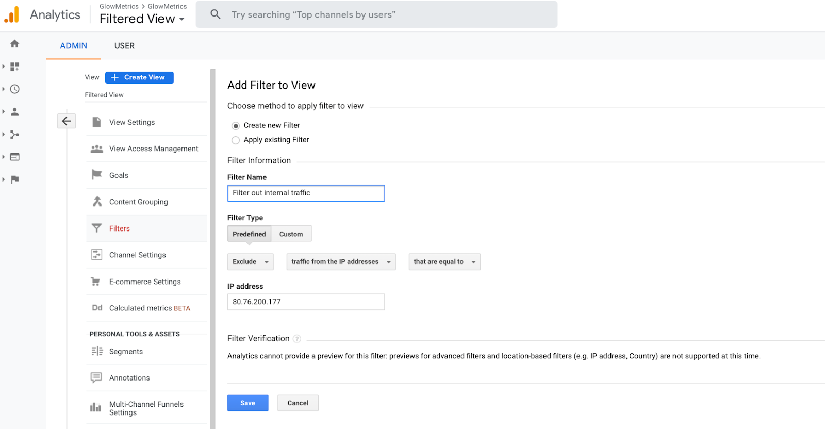Select the Create new Filter radio button

pos(236,126)
